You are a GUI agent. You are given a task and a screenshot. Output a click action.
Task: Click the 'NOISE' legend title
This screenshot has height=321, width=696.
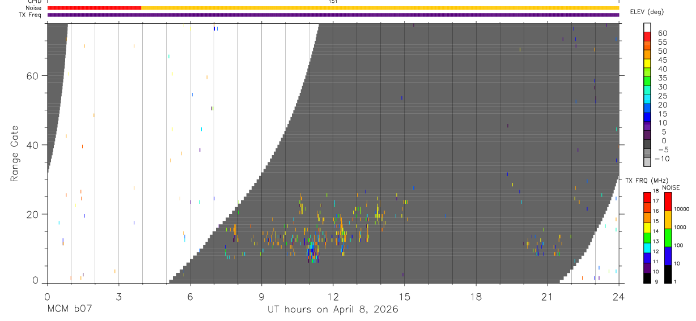point(672,187)
